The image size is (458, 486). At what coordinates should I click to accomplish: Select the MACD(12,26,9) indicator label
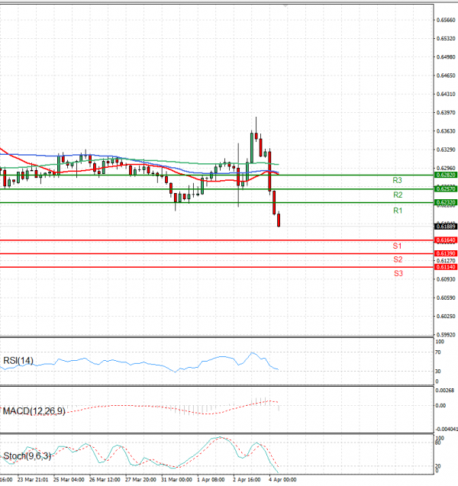34,411
